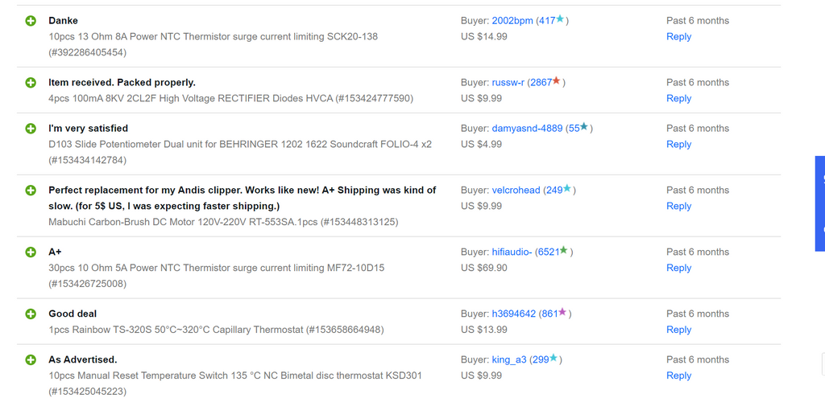Click the red star next to russw-r's score
This screenshot has width=825, height=398.
pos(558,81)
